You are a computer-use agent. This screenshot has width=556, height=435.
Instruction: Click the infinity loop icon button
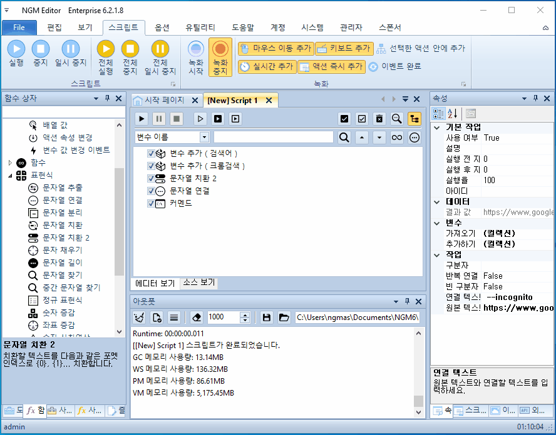point(397,137)
